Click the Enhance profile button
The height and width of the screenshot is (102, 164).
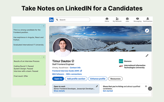pyautogui.click(x=98, y=79)
